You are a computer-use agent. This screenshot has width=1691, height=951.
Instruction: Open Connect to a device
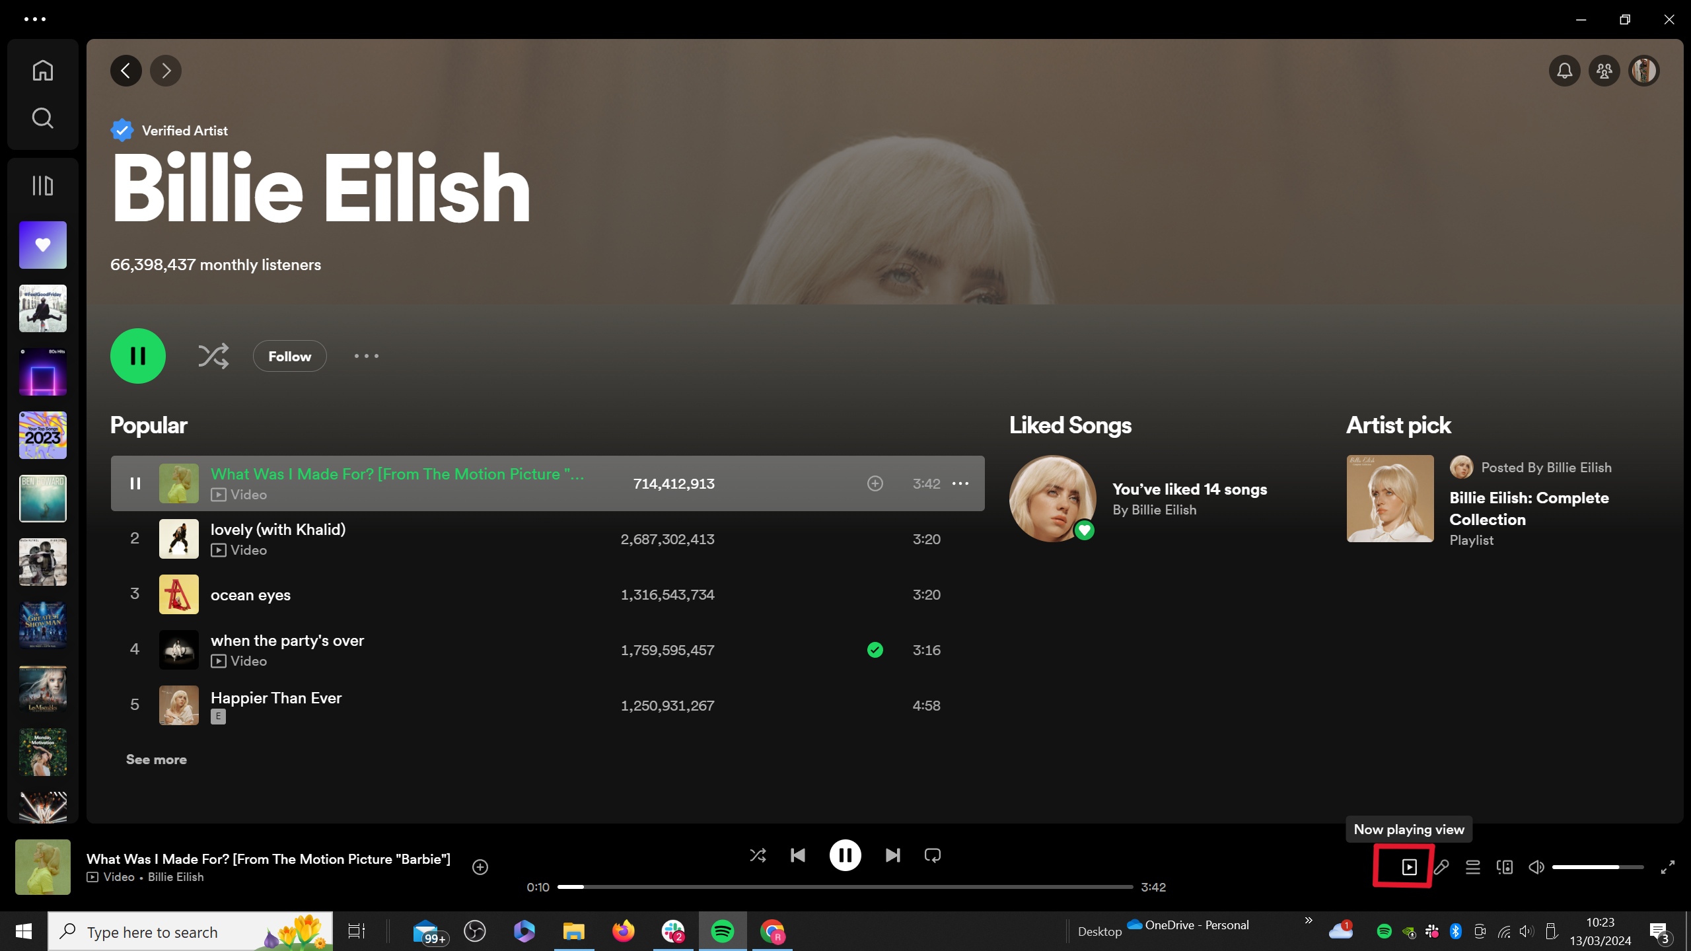point(1505,867)
